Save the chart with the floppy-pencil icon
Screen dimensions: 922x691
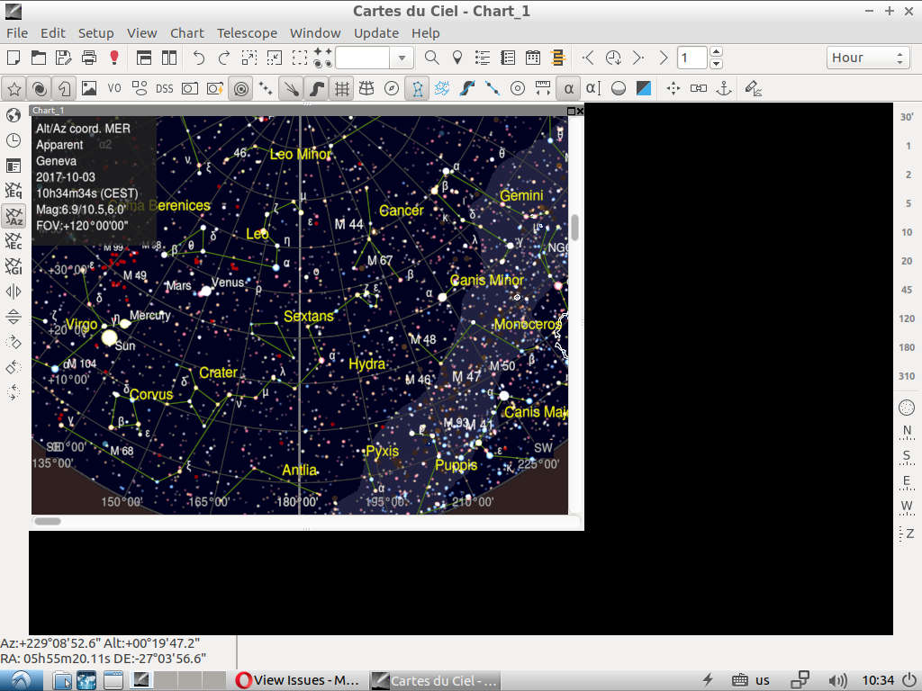pos(64,58)
